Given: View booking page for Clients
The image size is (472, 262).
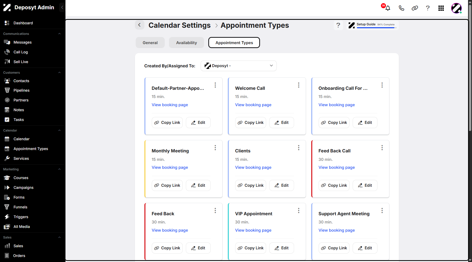Looking at the screenshot, I should 253,167.
